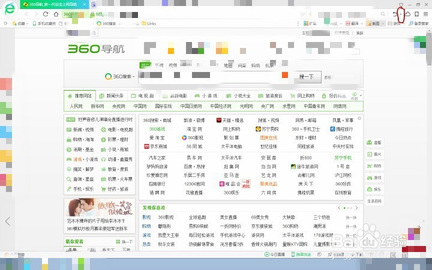The height and width of the screenshot is (270, 432).
Task: Open the browser skin shirt icon
Action: click(x=401, y=4)
